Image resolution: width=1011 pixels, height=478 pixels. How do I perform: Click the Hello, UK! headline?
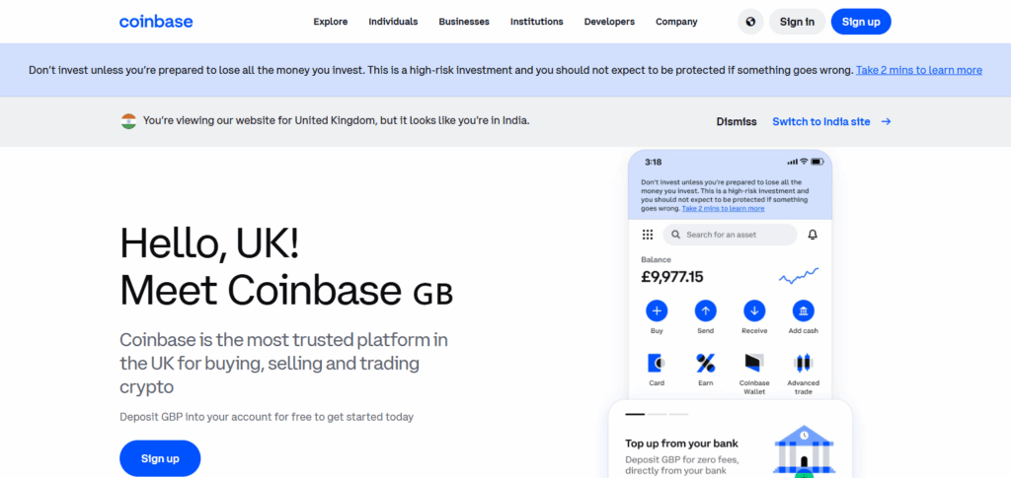[x=209, y=243]
